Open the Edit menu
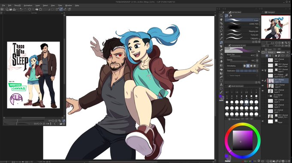292x163 pixels. tap(9, 6)
